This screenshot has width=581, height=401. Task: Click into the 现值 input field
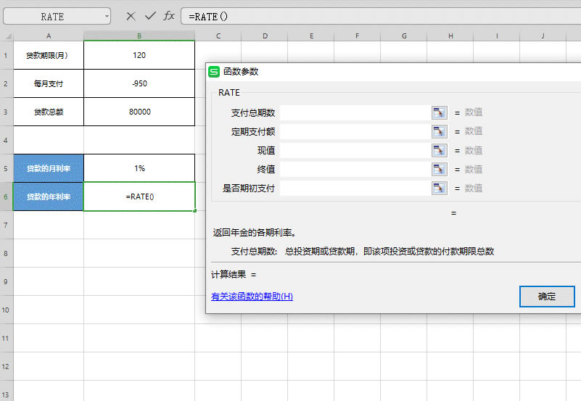355,150
